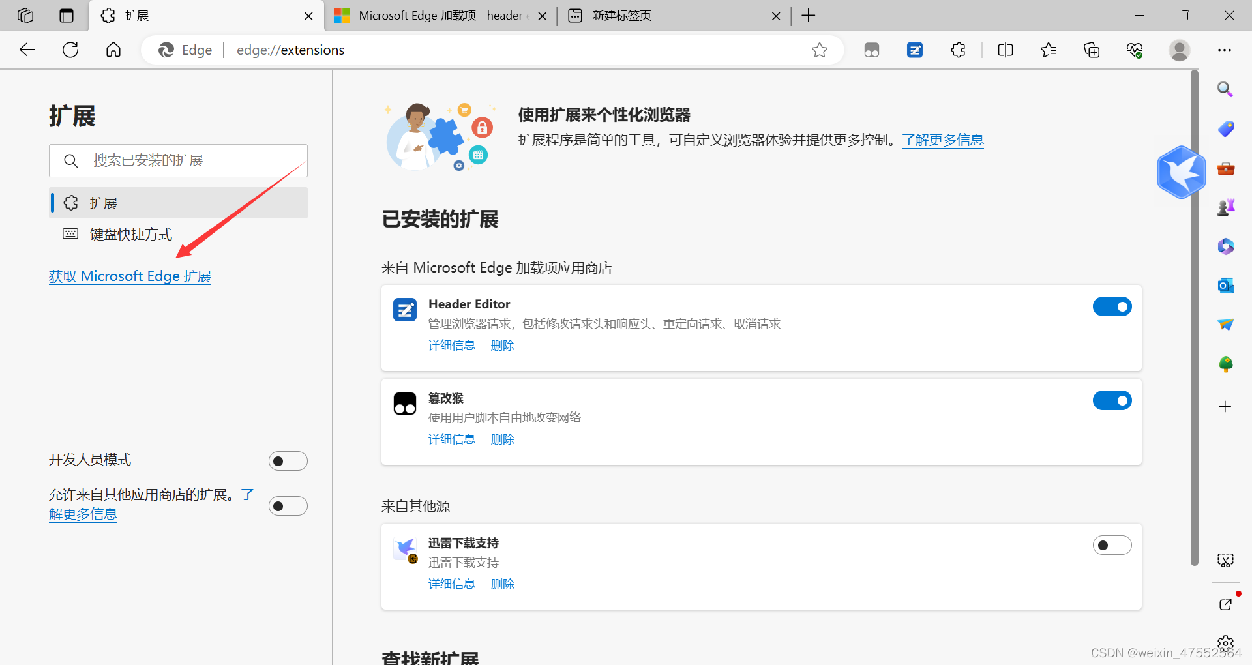Click the Header Editor extension logo
The width and height of the screenshot is (1252, 665).
(x=405, y=310)
